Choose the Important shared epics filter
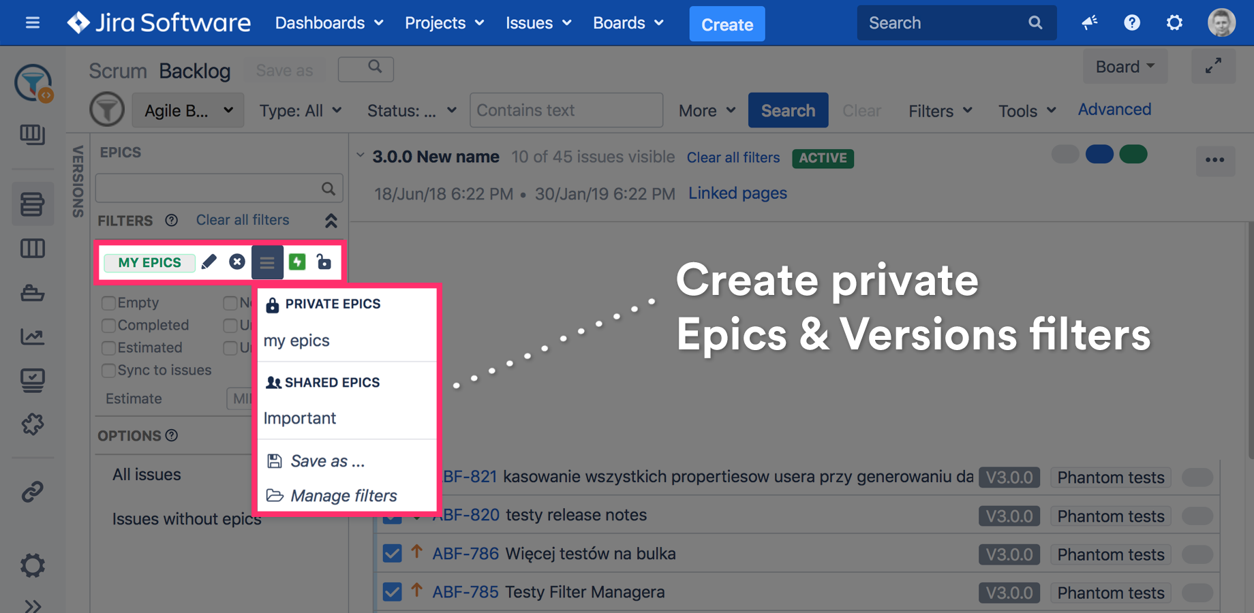 300,418
